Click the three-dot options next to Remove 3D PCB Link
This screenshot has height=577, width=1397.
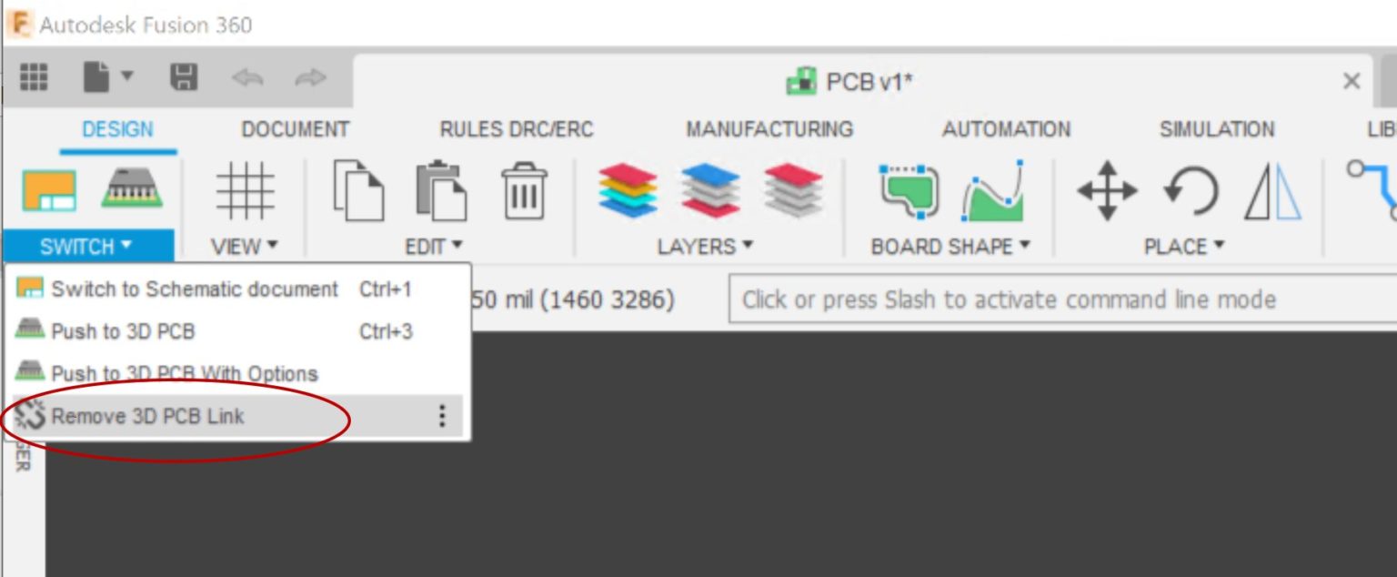coord(443,417)
